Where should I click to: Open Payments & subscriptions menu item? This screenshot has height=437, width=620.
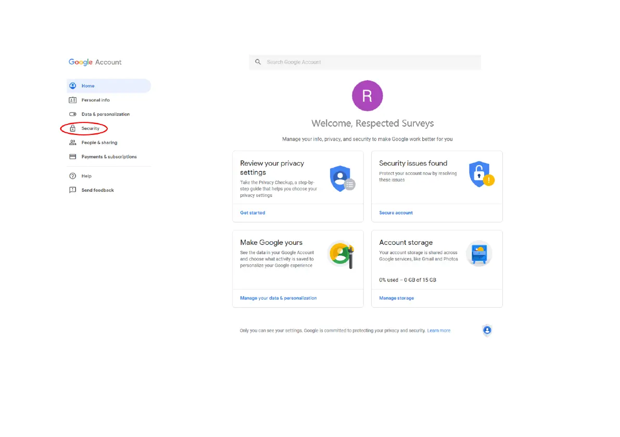coord(109,157)
